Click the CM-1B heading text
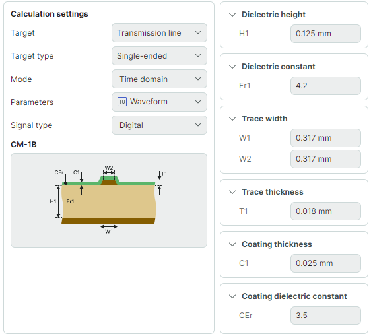Screen dimensions: 371x334 click(x=24, y=145)
